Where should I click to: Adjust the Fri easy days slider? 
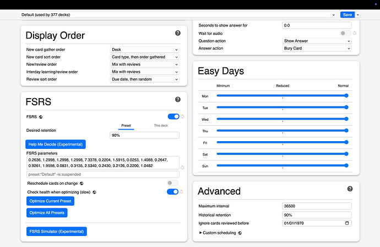pos(283,142)
